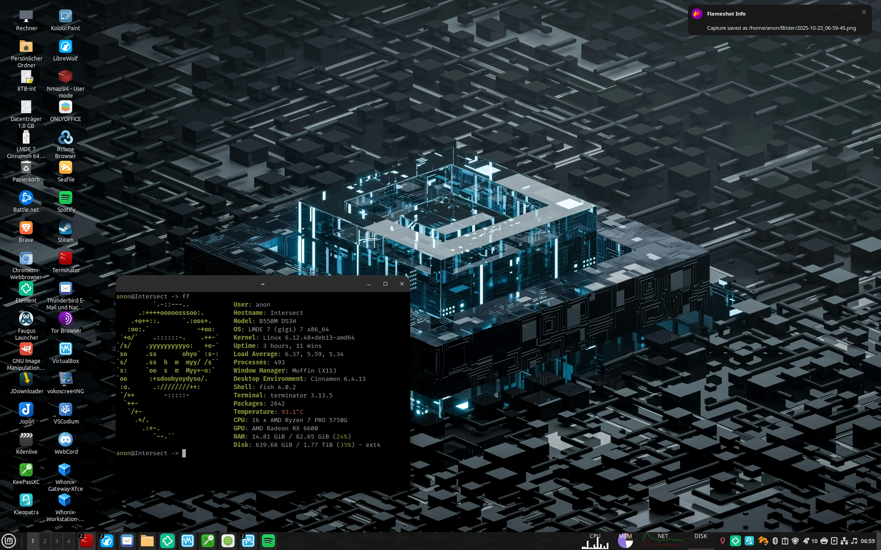This screenshot has height=550, width=881.
Task: Open the Papierkorb trash icon
Action: coord(26,168)
